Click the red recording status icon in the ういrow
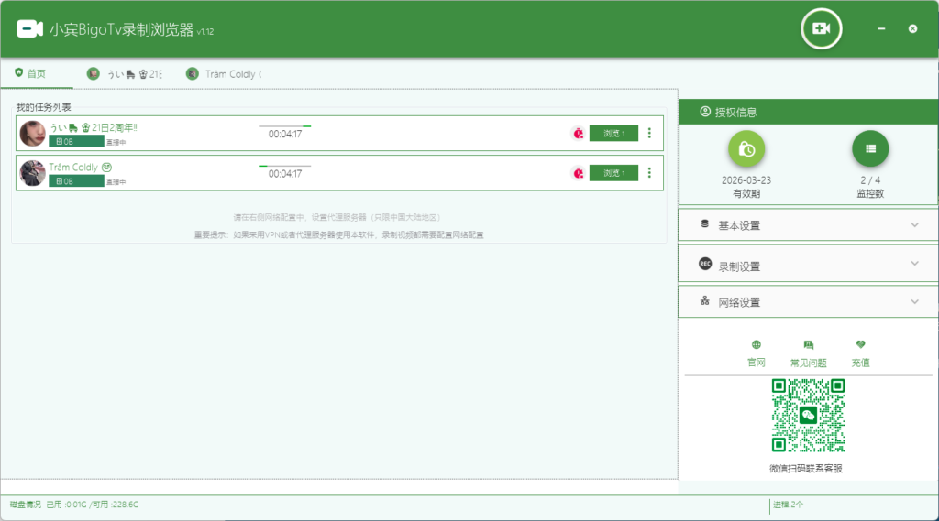 pos(578,133)
